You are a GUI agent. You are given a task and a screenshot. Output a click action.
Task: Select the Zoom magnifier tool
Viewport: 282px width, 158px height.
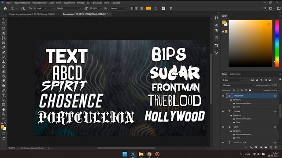pos(4,114)
